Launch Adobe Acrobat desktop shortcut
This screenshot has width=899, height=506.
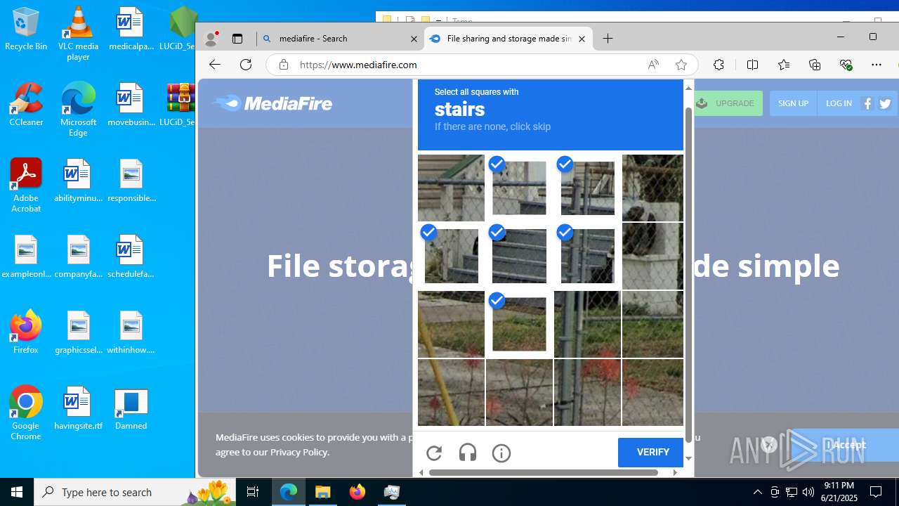coord(26,186)
